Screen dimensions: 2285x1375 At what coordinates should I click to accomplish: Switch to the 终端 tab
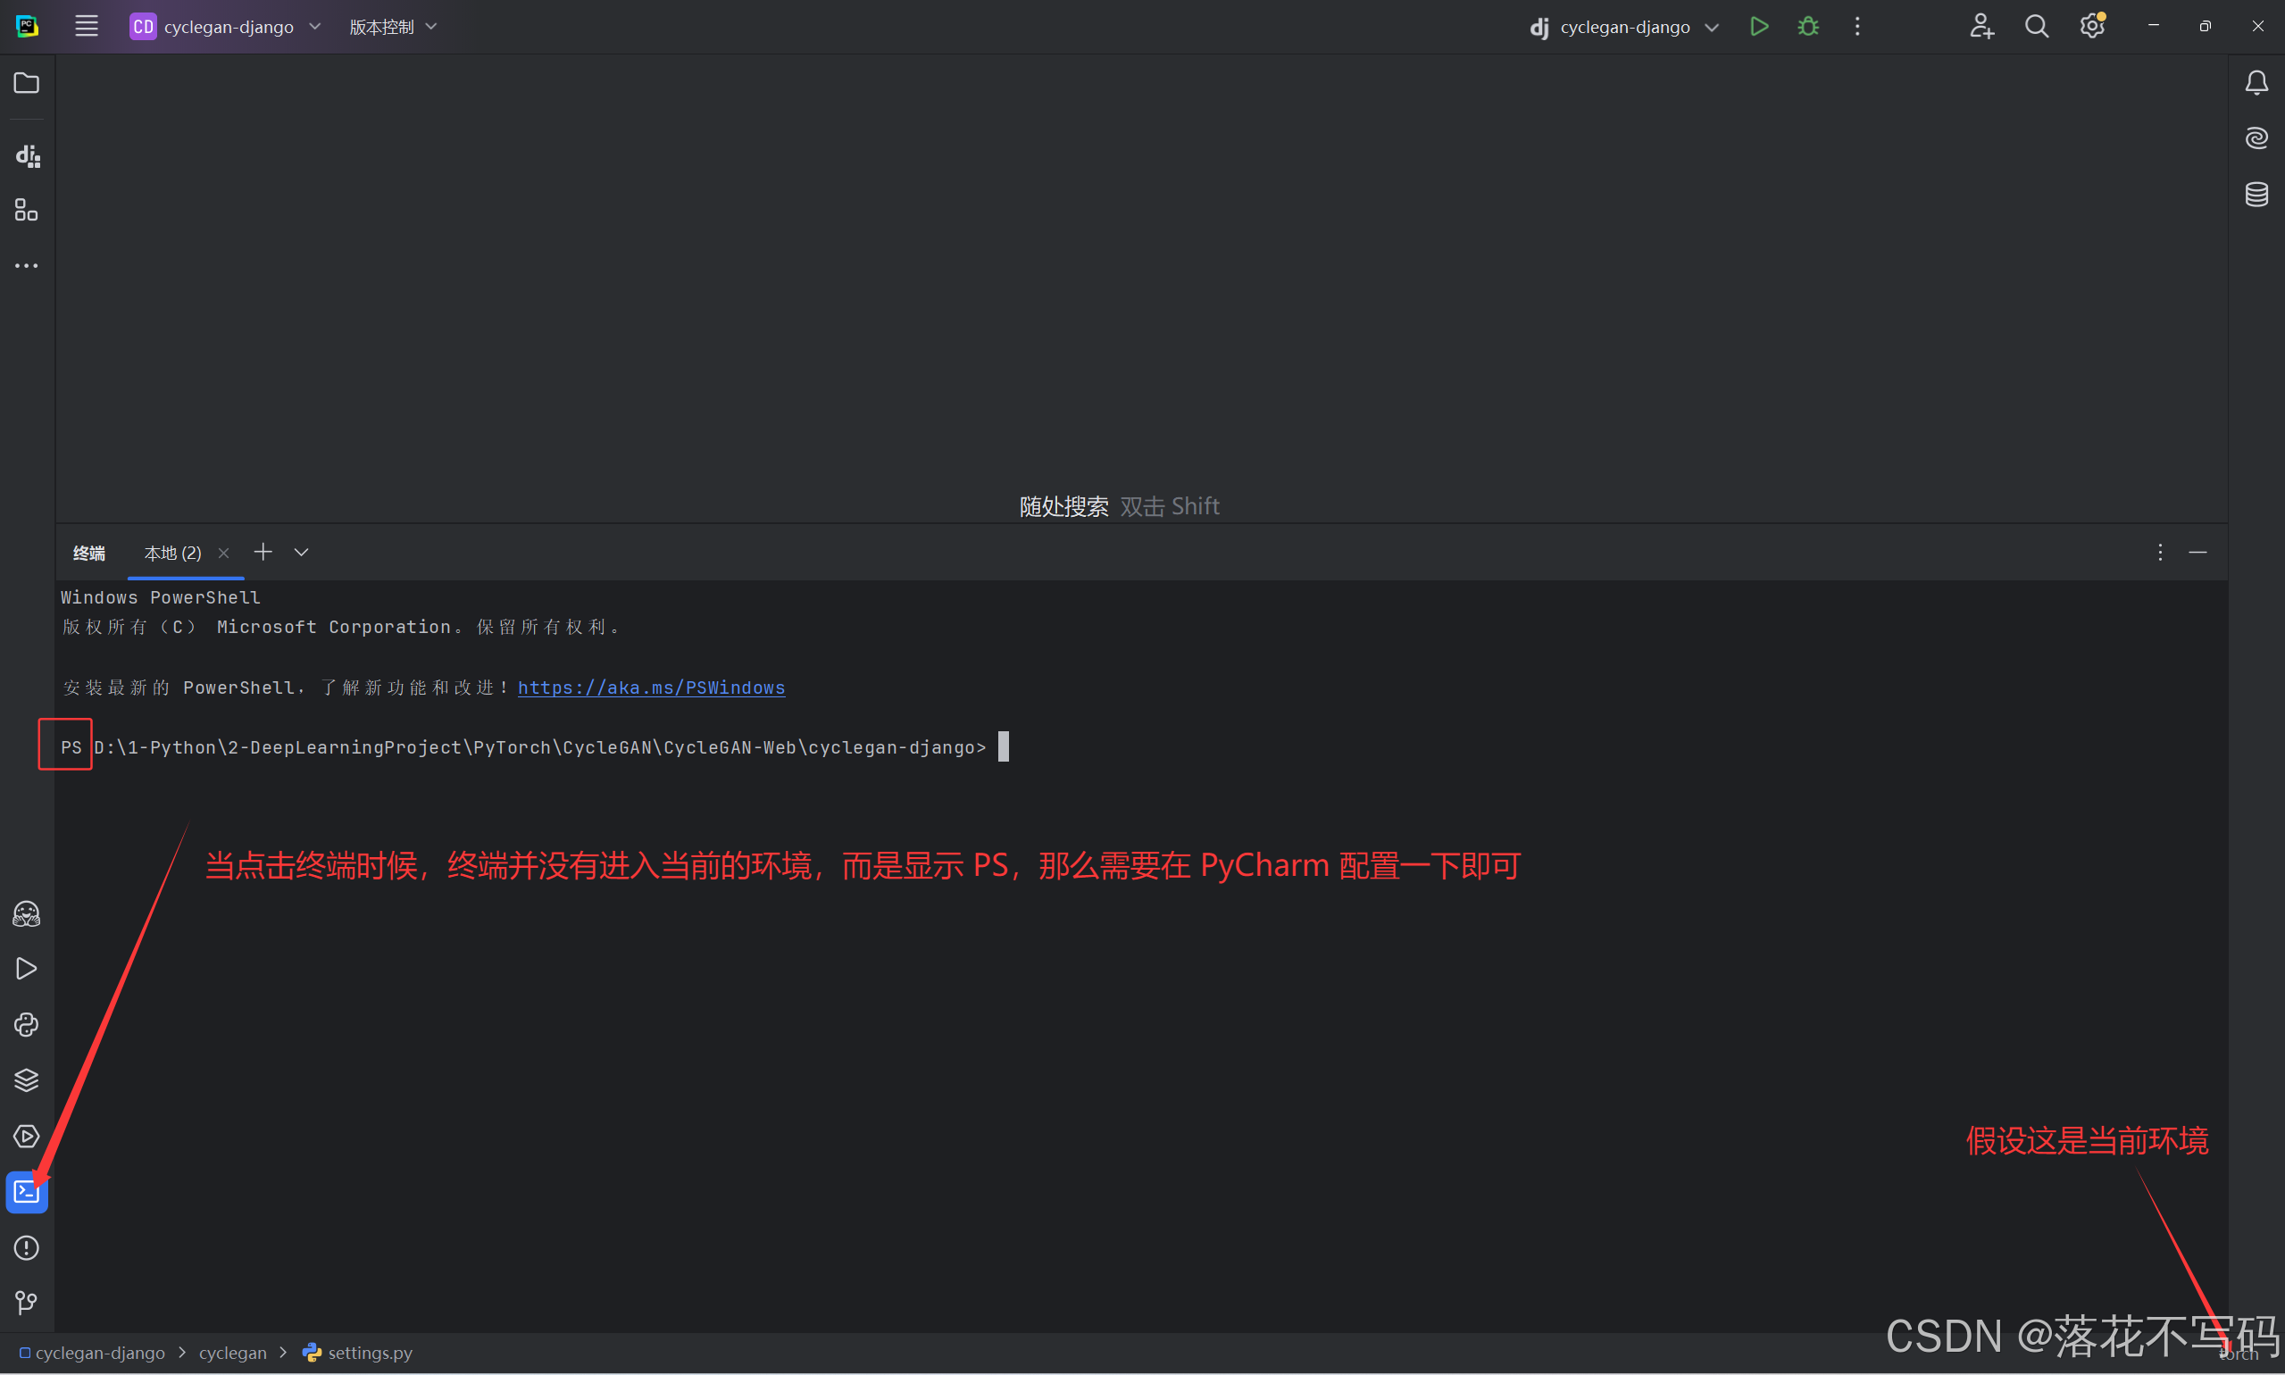pos(90,552)
